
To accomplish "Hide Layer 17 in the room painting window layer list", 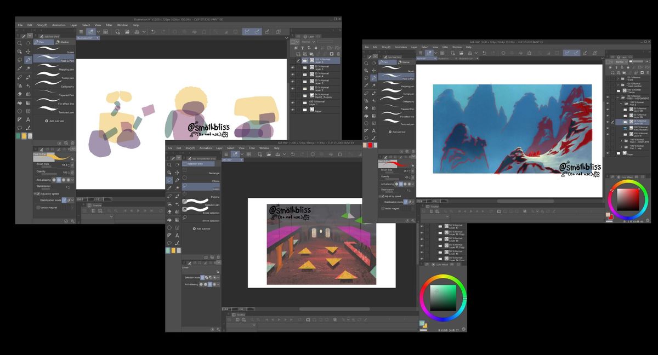I will coord(422,226).
